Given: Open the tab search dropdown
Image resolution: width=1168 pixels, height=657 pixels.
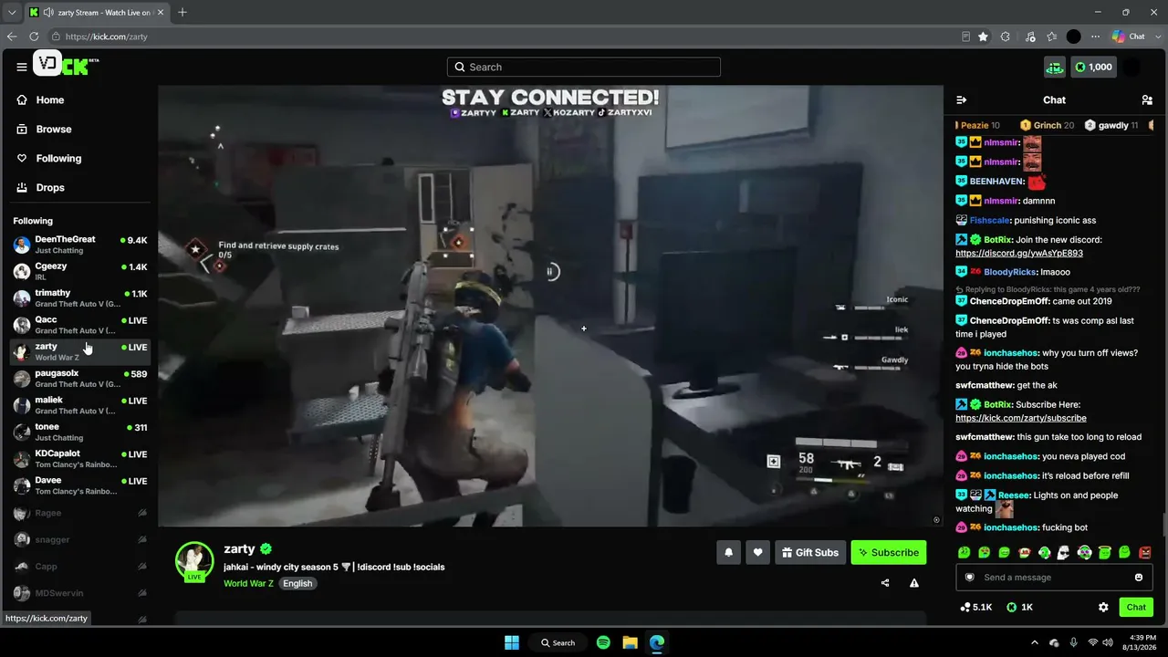Looking at the screenshot, I should tap(12, 12).
